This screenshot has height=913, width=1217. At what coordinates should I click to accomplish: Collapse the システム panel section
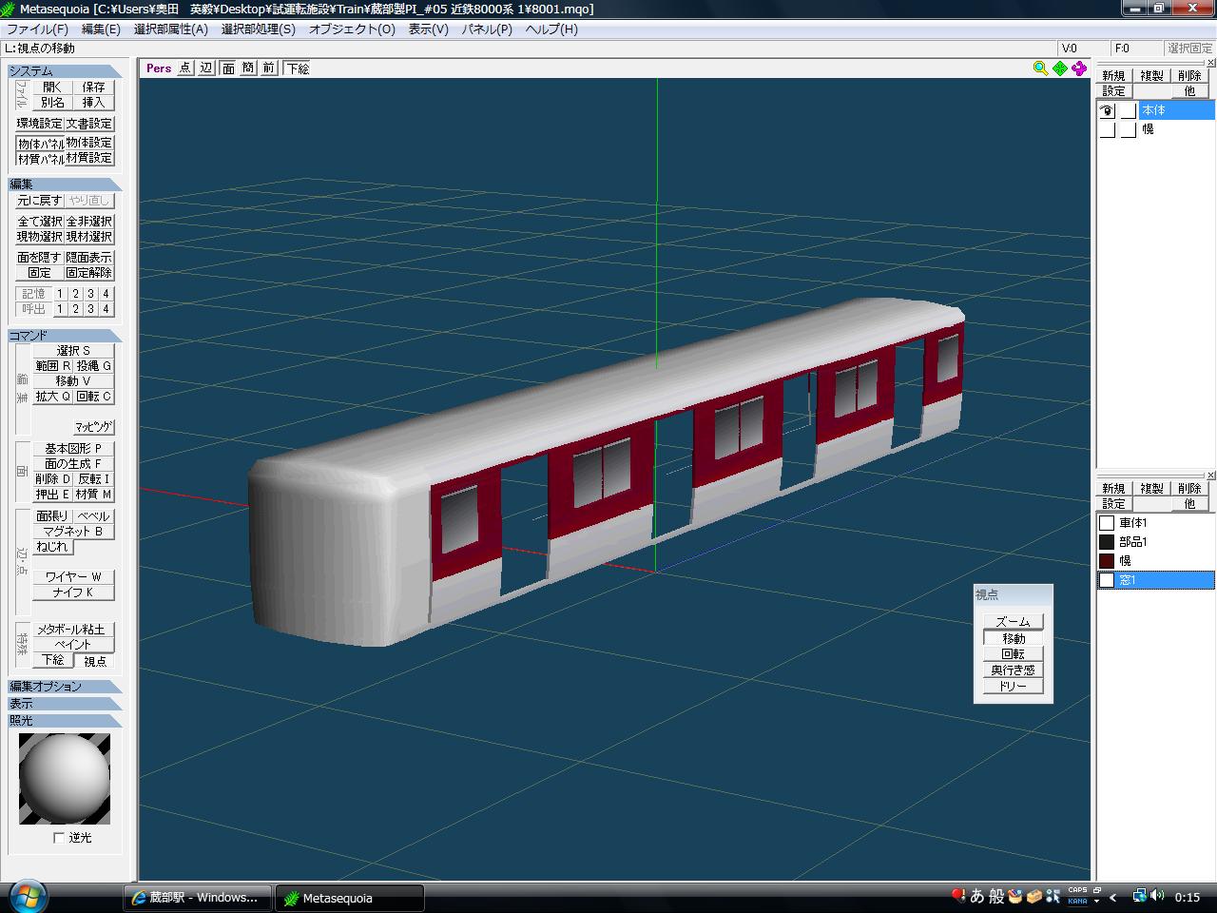click(65, 70)
